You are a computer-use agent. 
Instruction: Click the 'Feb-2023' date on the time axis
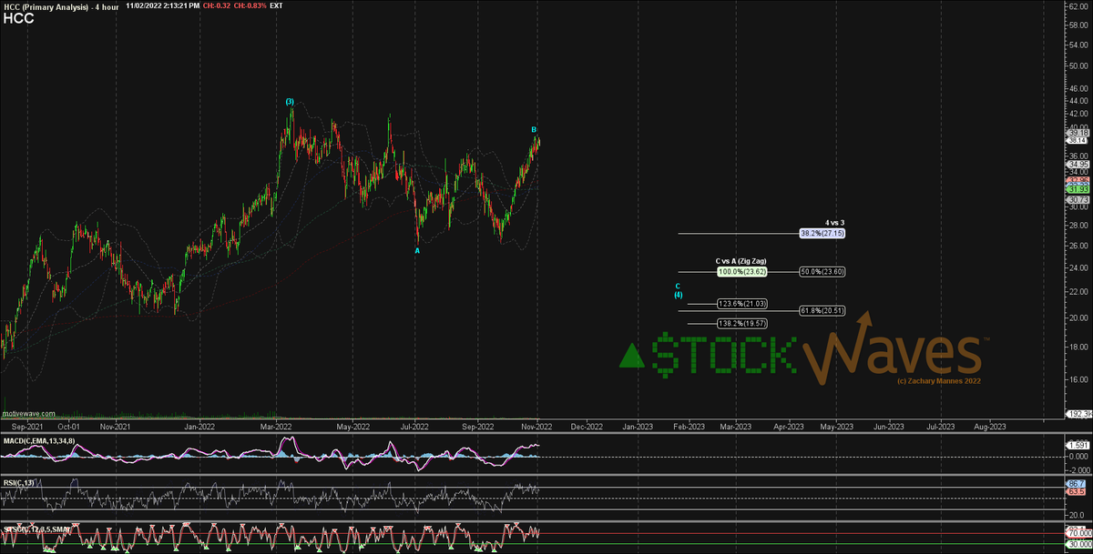689,425
